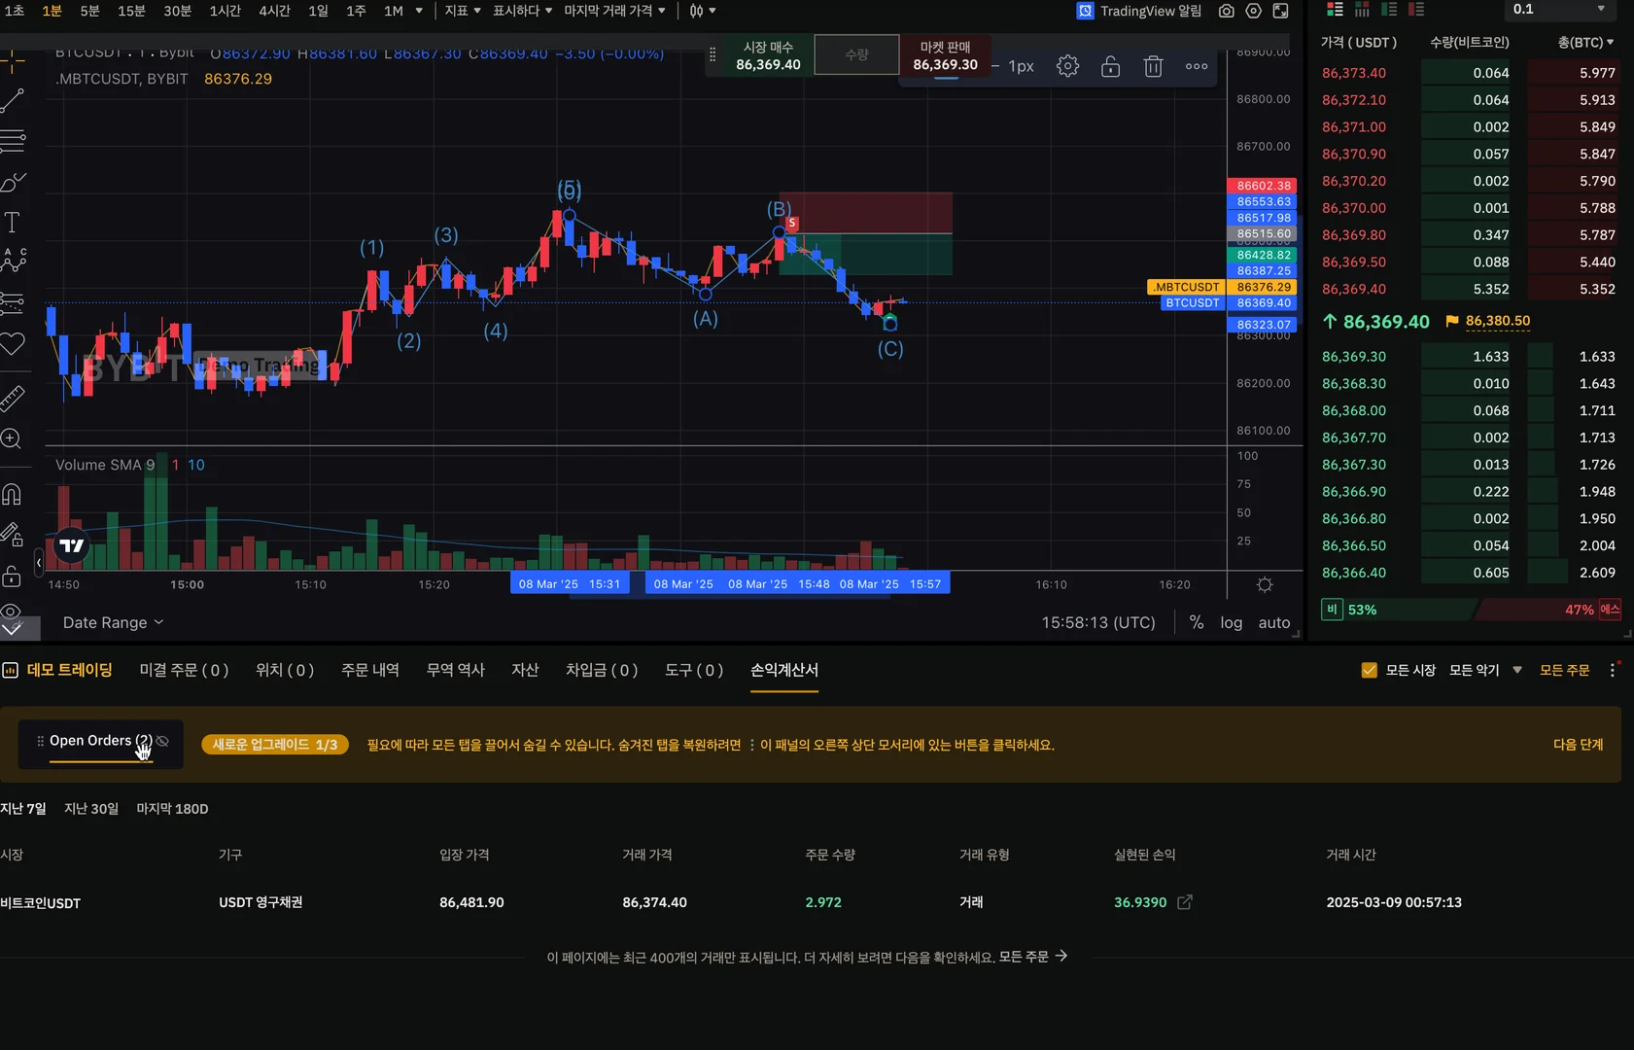Lock the selected drawing
The image size is (1634, 1050).
(1110, 66)
